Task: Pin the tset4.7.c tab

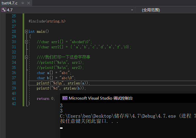Action: 22,3
